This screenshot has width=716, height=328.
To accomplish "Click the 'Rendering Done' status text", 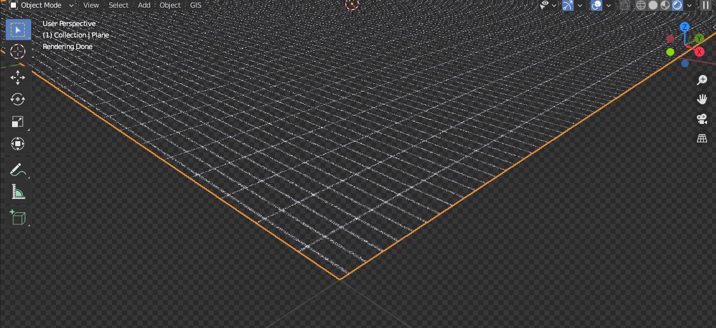I will (x=67, y=46).
